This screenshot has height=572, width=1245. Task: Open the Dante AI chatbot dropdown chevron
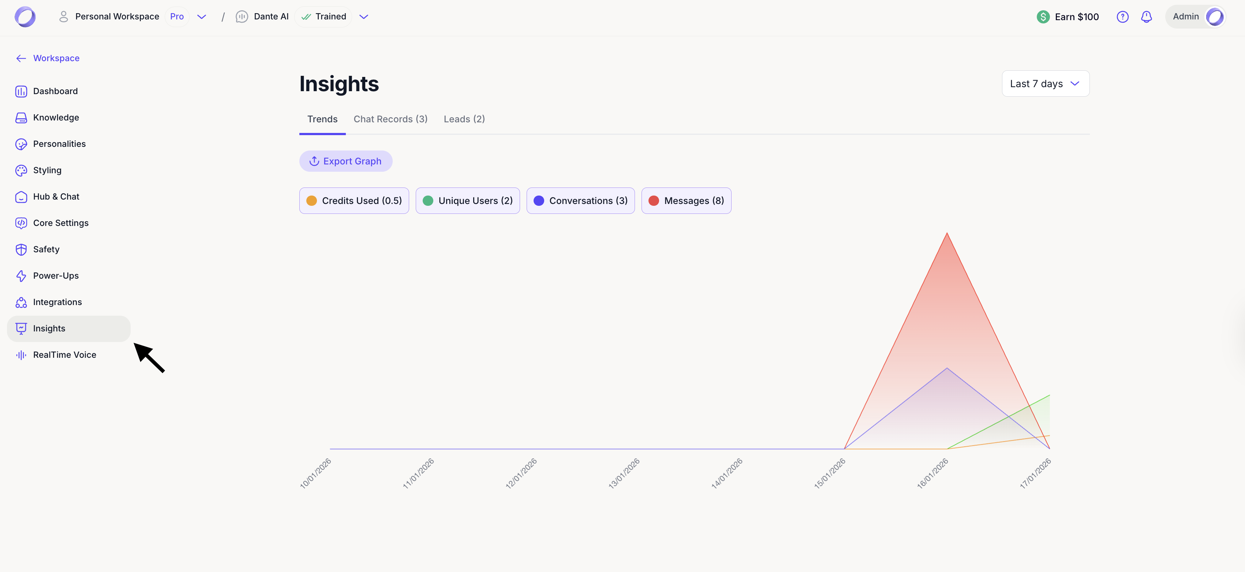363,17
